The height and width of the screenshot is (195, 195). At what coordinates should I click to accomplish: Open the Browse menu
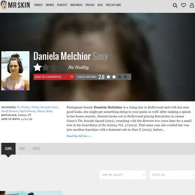[50, 5]
